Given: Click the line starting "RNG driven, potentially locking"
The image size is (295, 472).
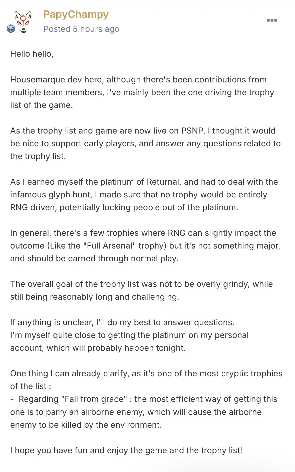Looking at the screenshot, I should click(124, 207).
